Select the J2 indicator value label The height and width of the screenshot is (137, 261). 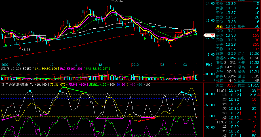tap(58, 85)
